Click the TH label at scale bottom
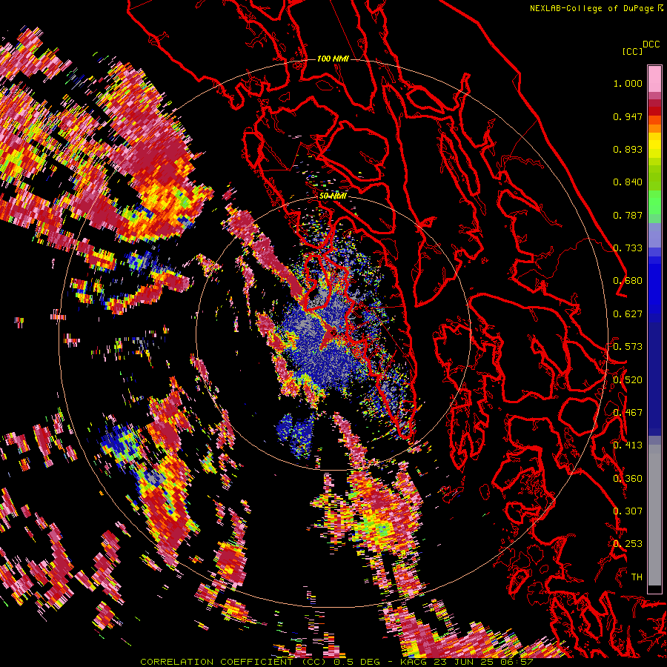This screenshot has width=667, height=667. pyautogui.click(x=637, y=577)
